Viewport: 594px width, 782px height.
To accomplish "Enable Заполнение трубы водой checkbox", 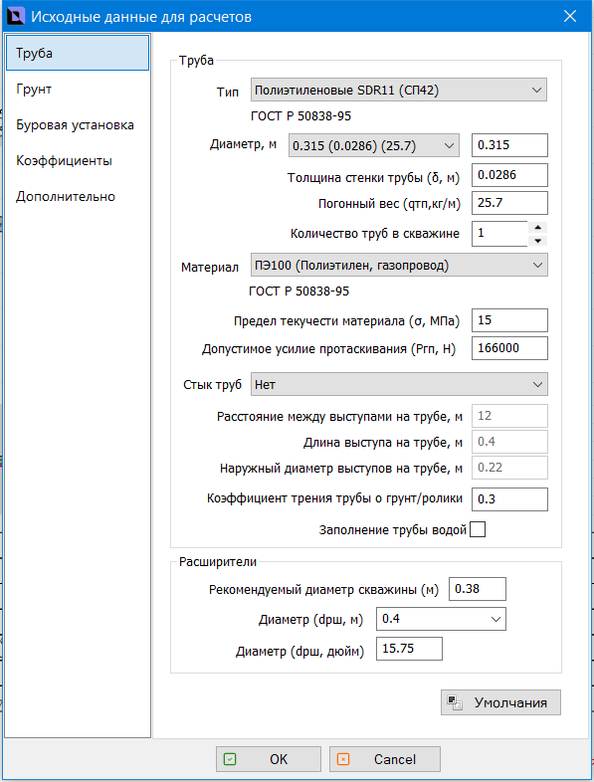I will [478, 529].
